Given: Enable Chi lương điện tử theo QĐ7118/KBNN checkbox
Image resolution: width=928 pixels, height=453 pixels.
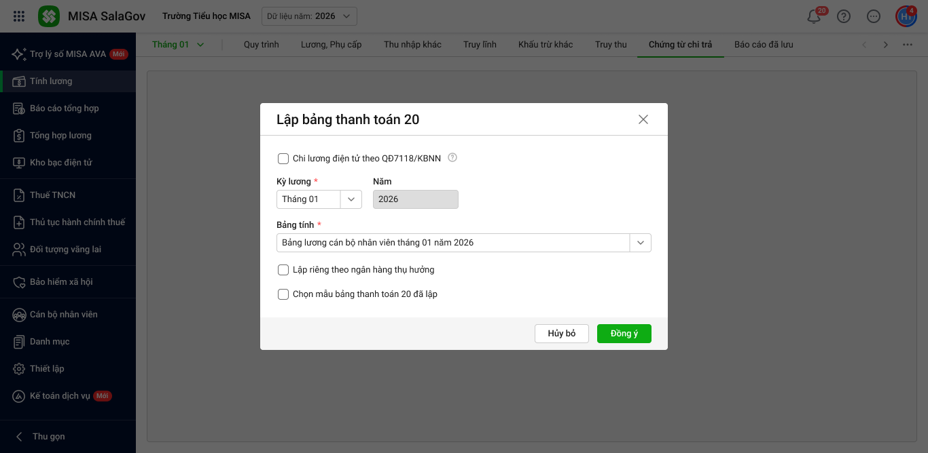Looking at the screenshot, I should tap(283, 159).
